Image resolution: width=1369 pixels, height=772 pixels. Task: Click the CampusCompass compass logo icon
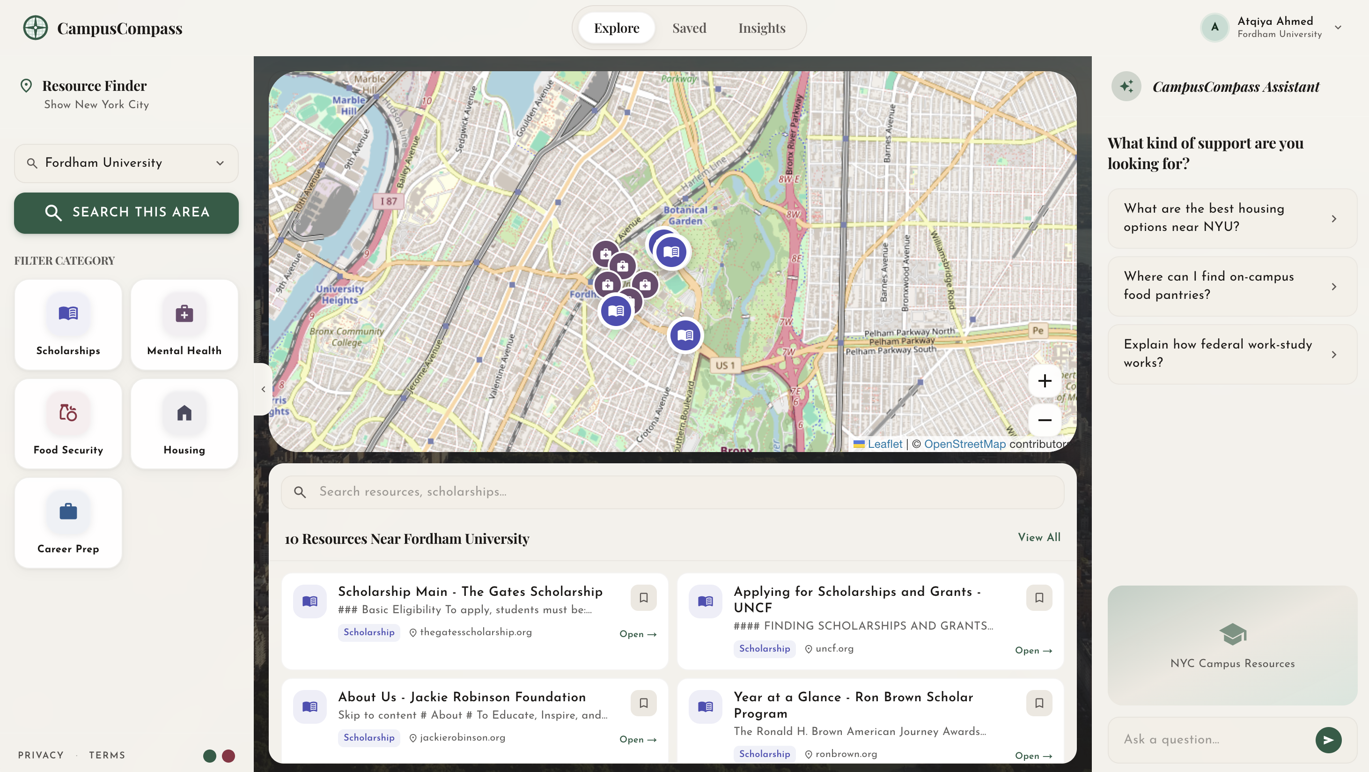(35, 28)
